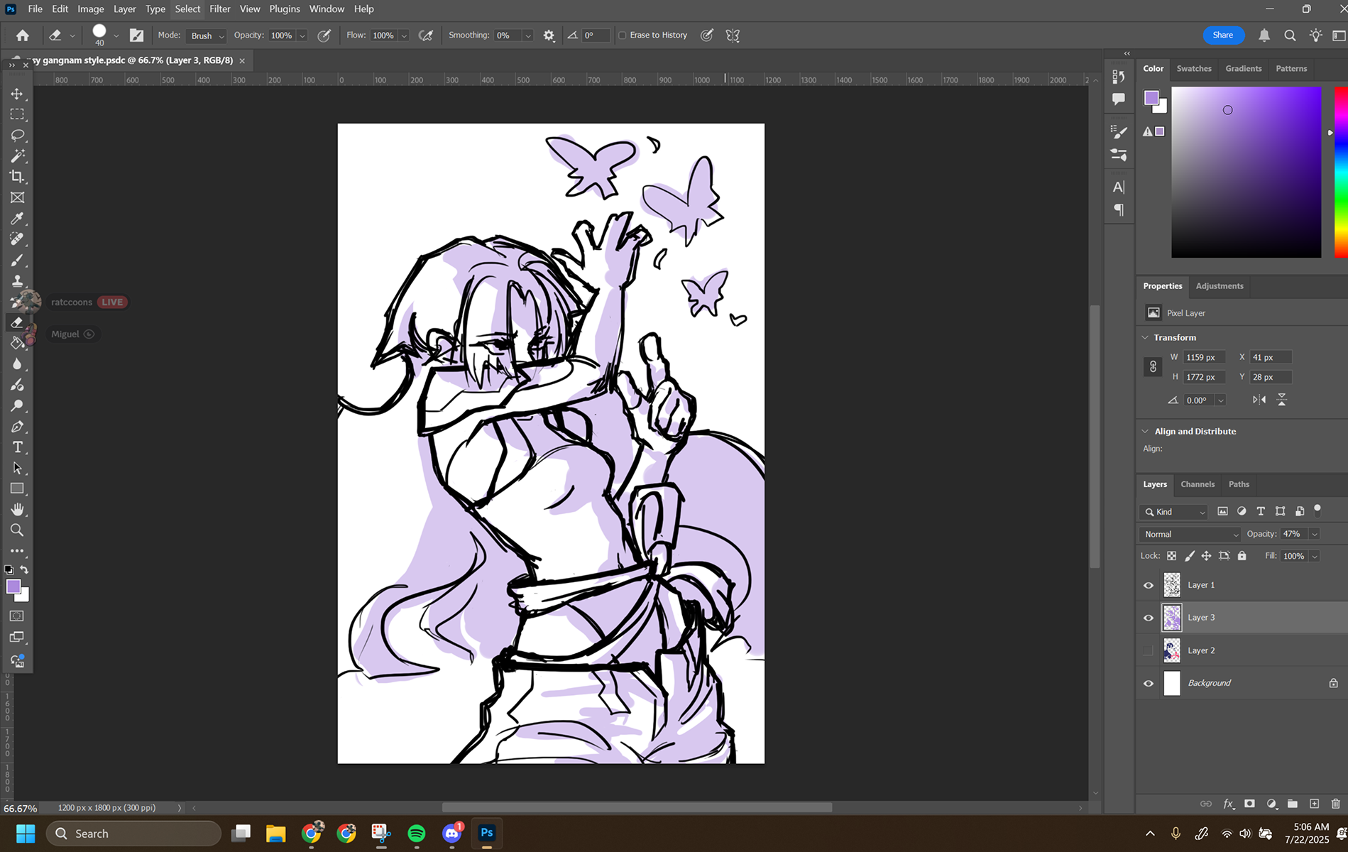Viewport: 1348px width, 852px height.
Task: Switch to the Channels tab
Action: 1198,484
